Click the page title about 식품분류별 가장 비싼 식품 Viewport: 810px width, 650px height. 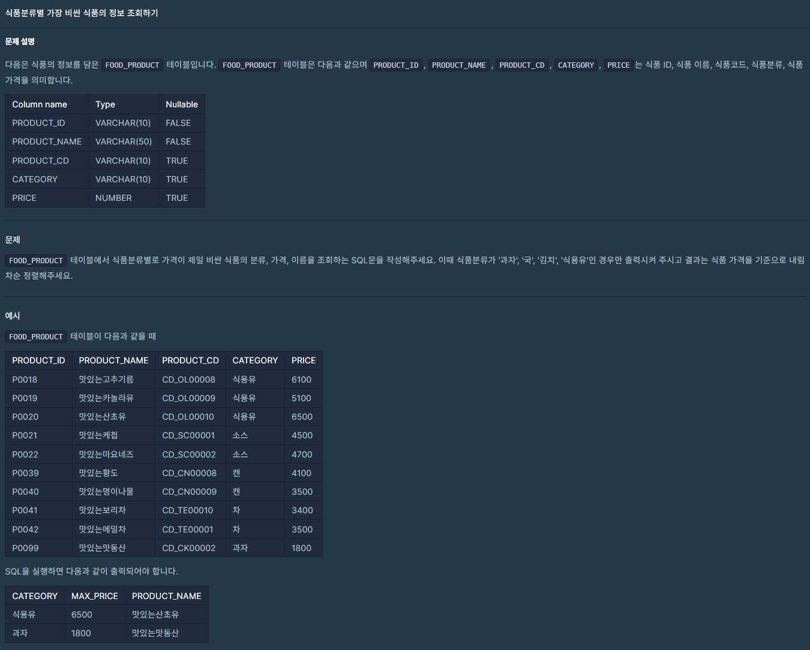(82, 13)
